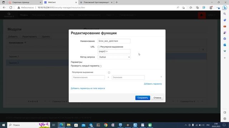Open Outlook icon in Edge sidebar
The height and width of the screenshot is (128, 229).
[225, 45]
